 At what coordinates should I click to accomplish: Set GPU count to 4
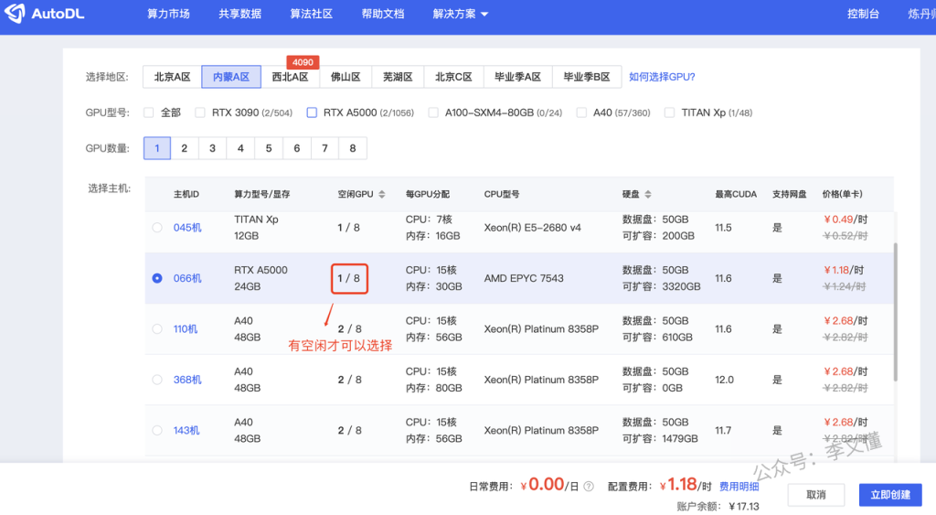[x=240, y=148]
